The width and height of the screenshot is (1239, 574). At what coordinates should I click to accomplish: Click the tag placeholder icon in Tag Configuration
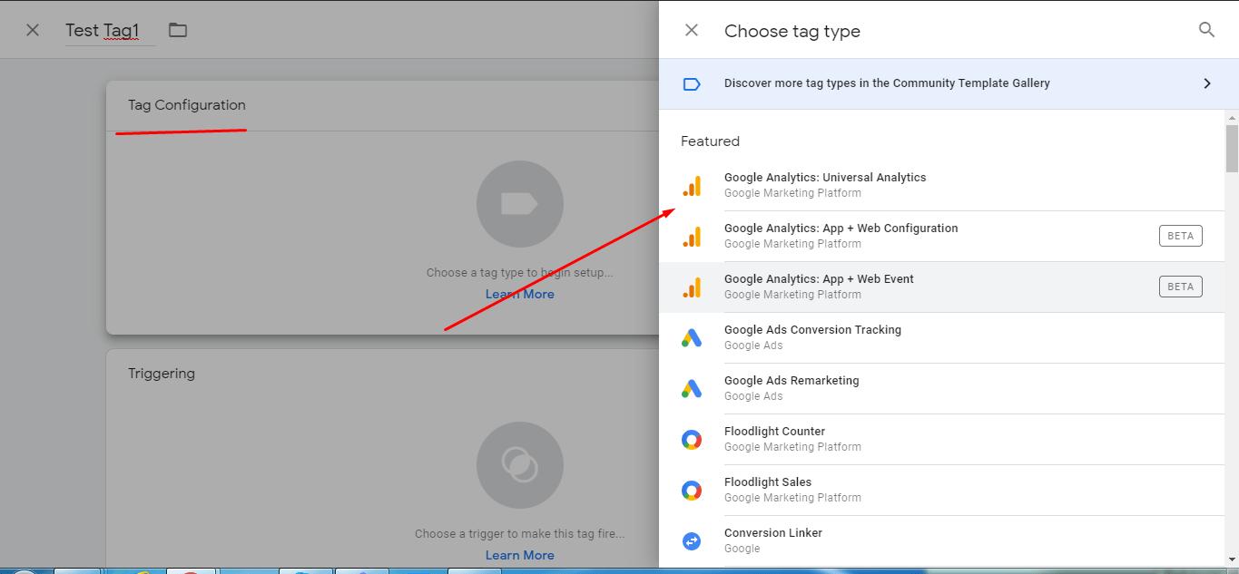point(520,205)
